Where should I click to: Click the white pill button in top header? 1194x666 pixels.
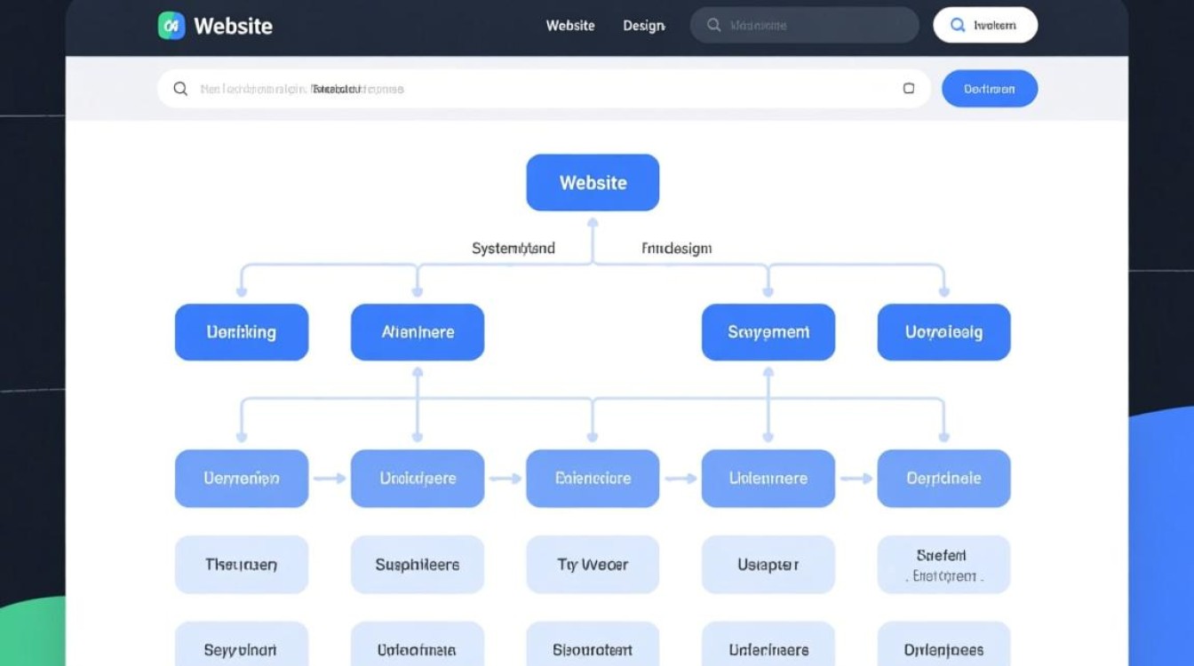pos(985,26)
